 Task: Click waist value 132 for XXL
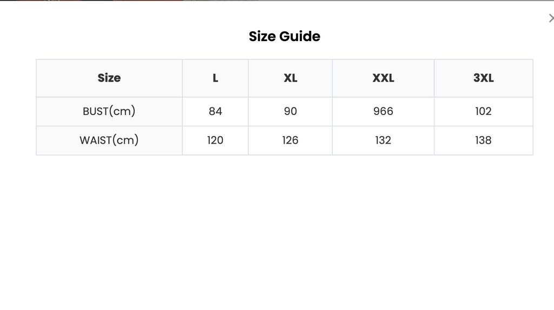pos(384,140)
